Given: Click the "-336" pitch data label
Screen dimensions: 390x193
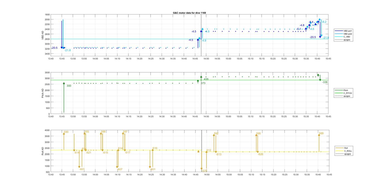Looking at the screenshot, I should point(325,82).
